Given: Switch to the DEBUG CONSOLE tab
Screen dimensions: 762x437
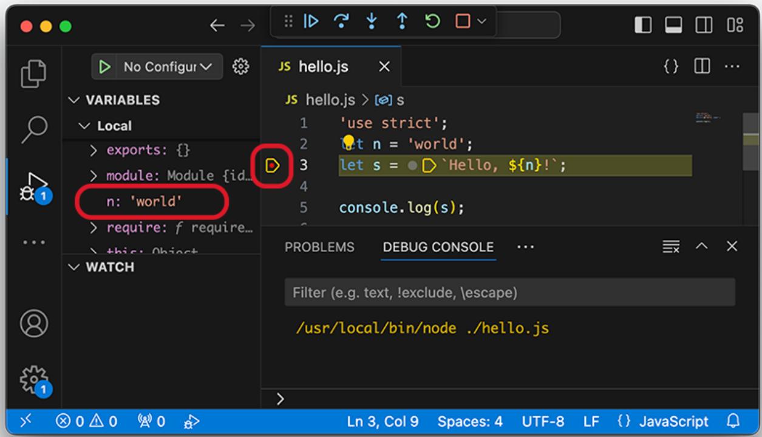Looking at the screenshot, I should pyautogui.click(x=438, y=247).
